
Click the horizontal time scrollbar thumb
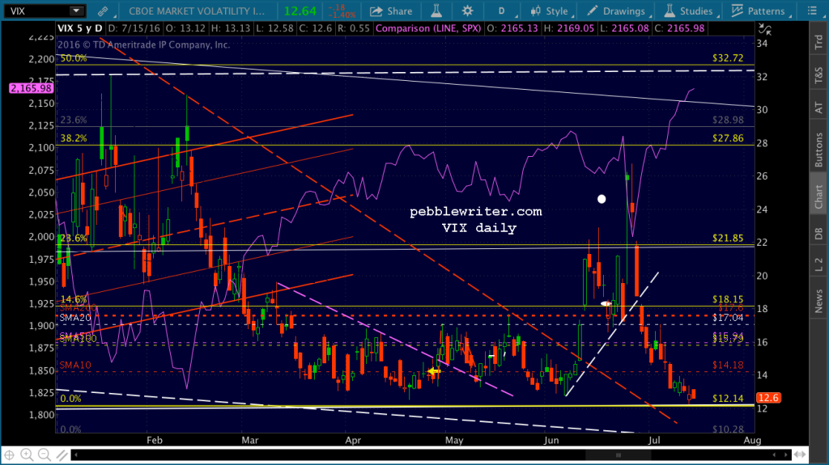tap(618, 454)
